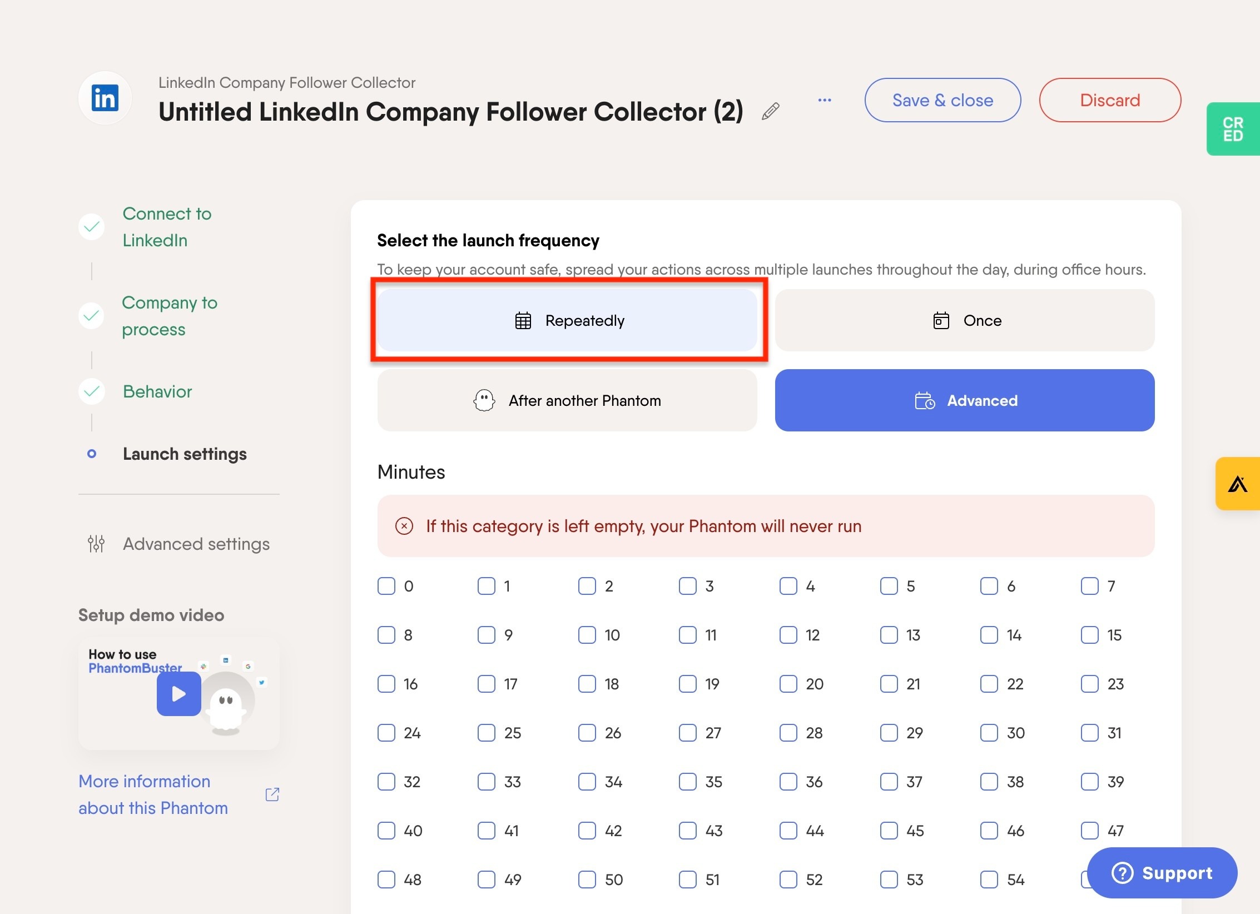The width and height of the screenshot is (1260, 914).
Task: Go to the Behavior step
Action: pyautogui.click(x=157, y=391)
